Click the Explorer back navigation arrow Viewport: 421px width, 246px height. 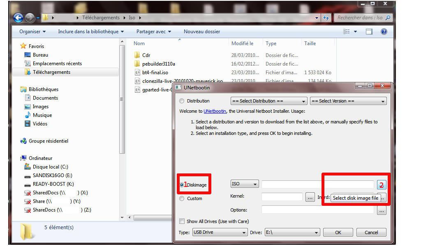point(19,18)
